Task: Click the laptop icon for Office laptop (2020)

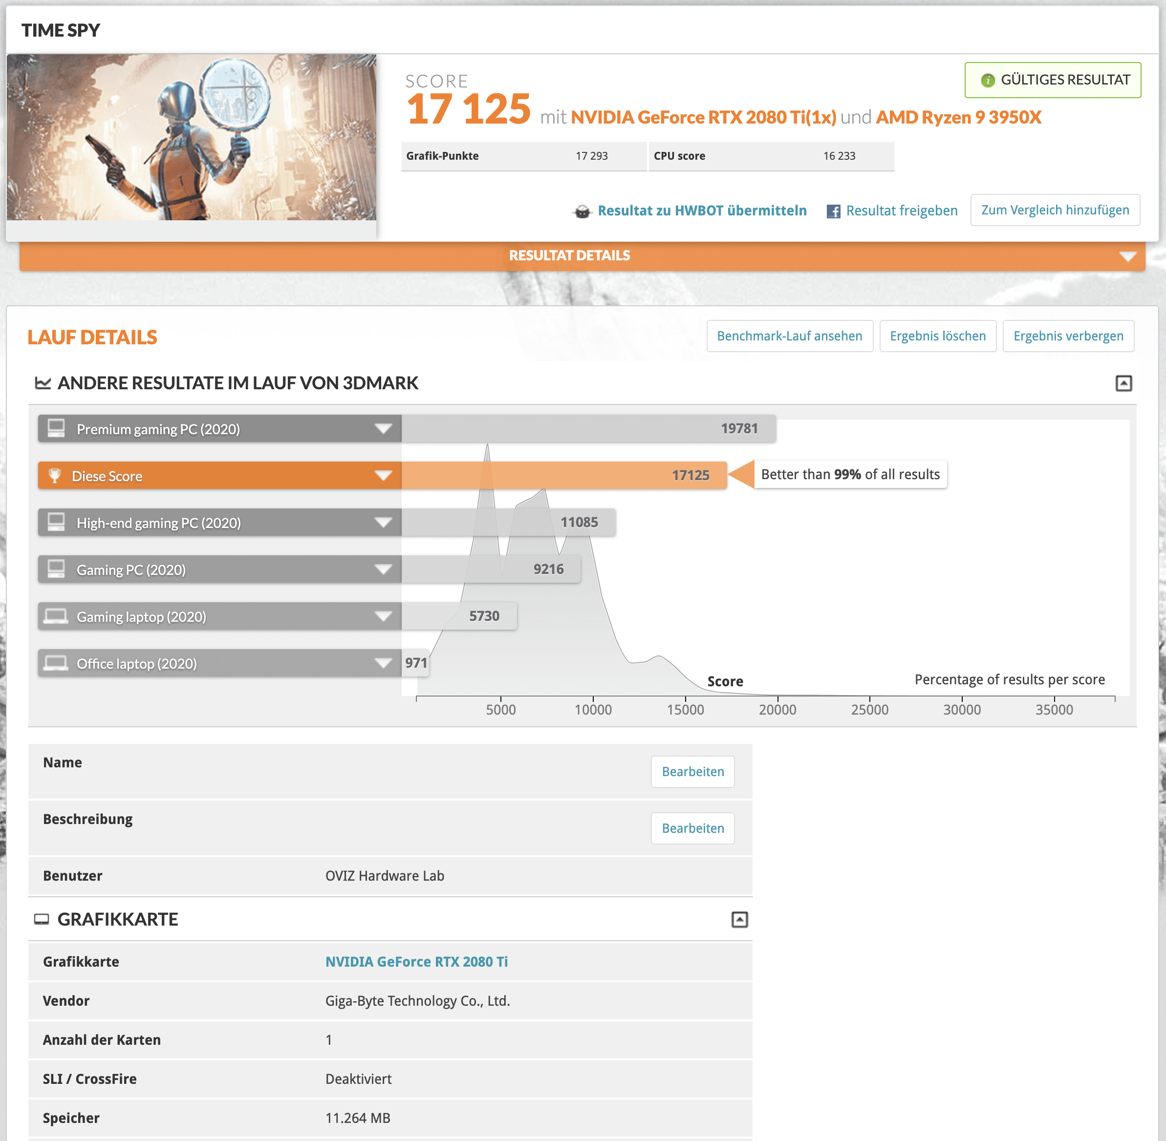Action: pos(56,663)
